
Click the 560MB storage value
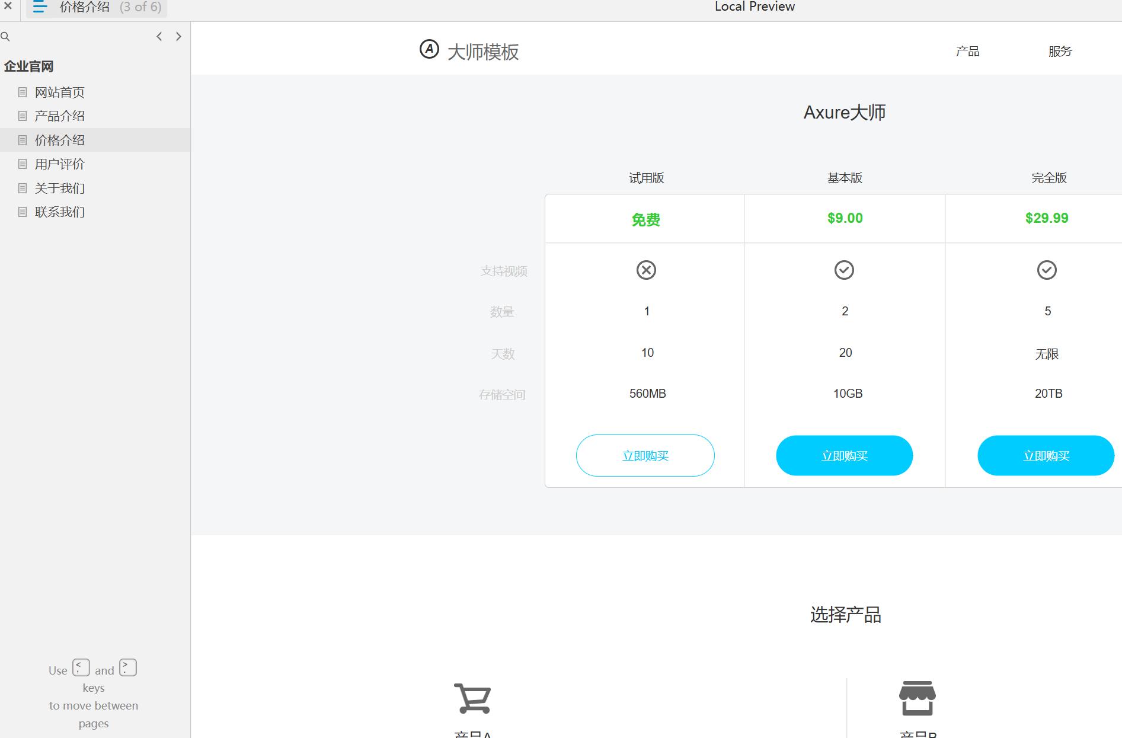pos(647,394)
